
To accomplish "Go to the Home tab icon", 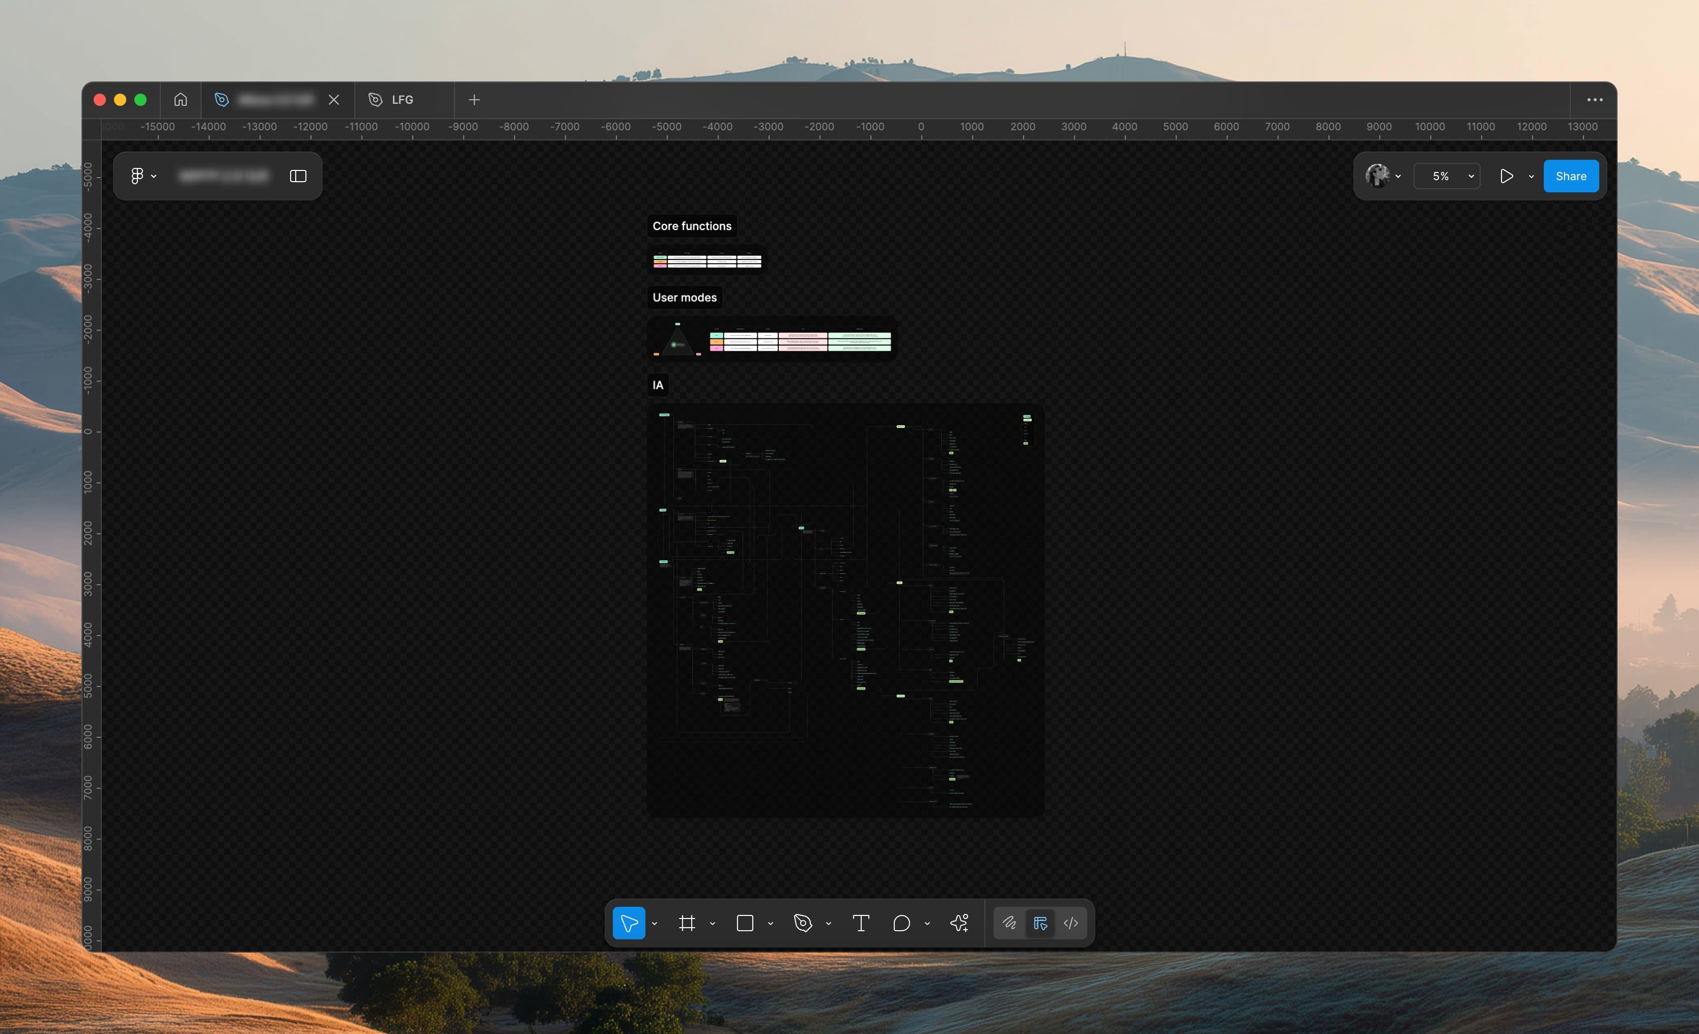I will tap(181, 99).
